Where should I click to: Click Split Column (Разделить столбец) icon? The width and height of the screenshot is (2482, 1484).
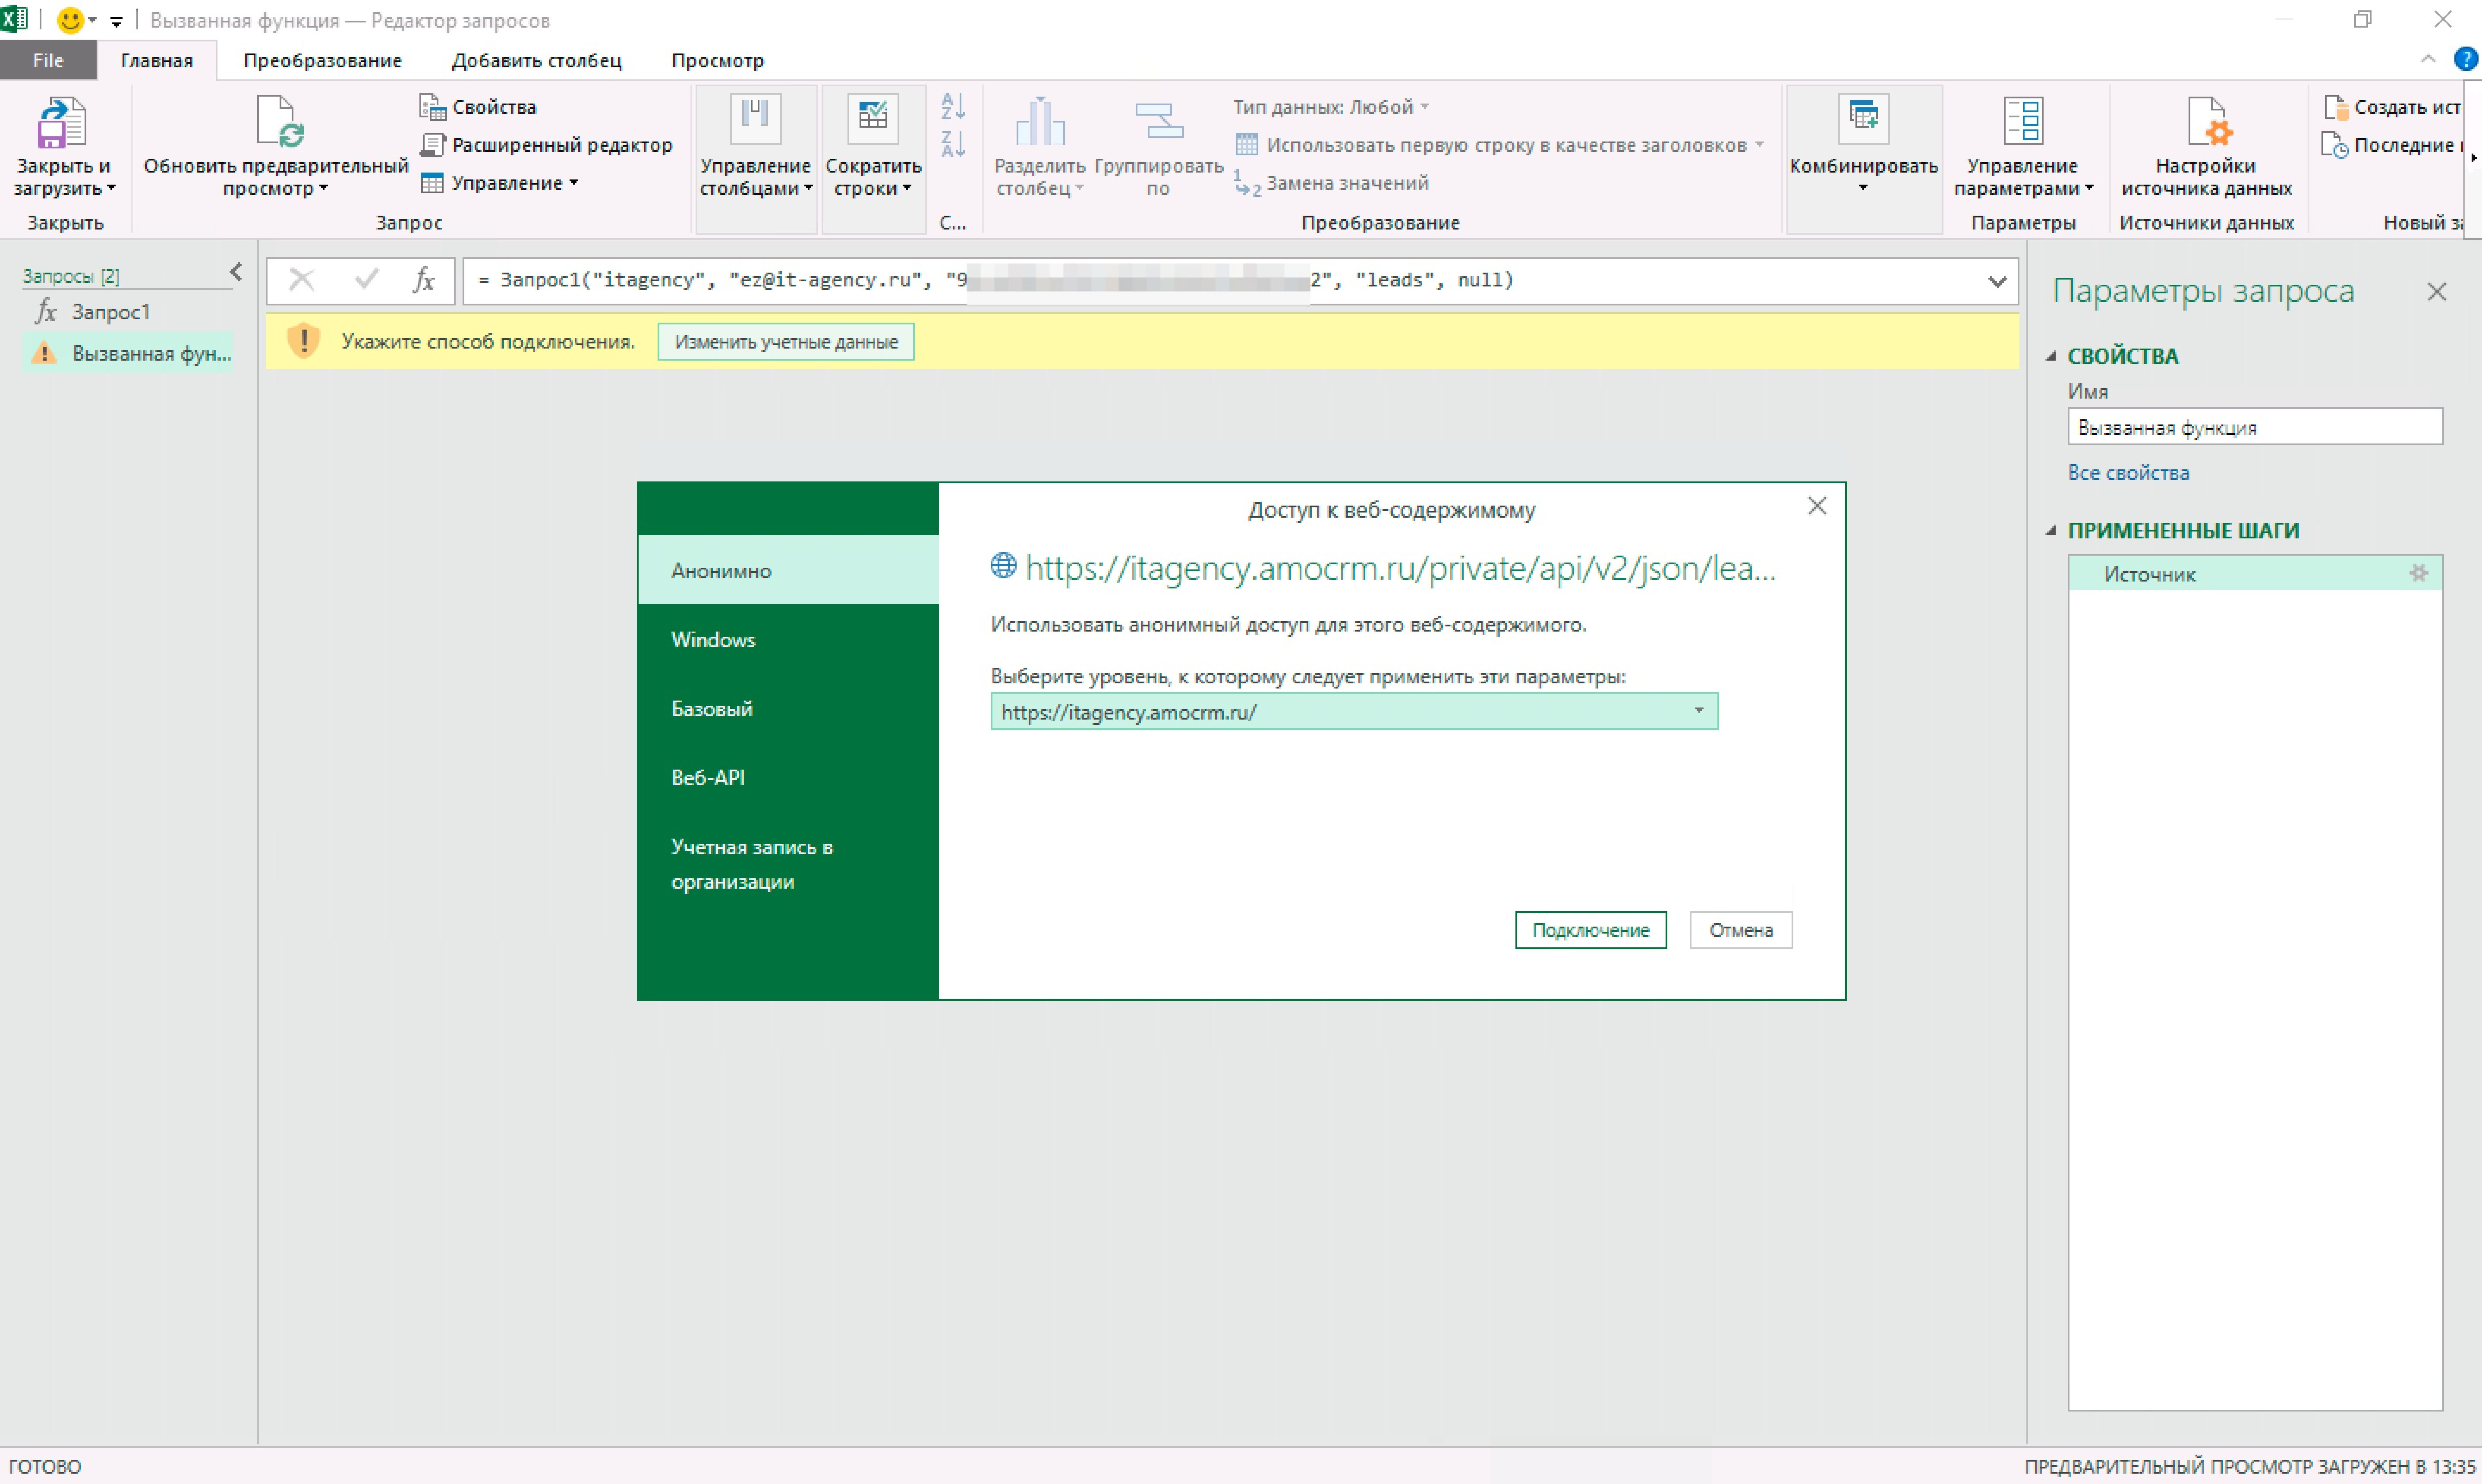click(x=1040, y=122)
